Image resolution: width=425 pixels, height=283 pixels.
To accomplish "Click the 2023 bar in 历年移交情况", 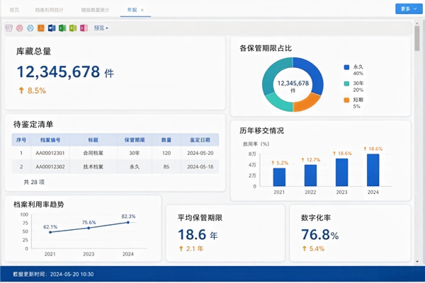I will click(x=342, y=173).
